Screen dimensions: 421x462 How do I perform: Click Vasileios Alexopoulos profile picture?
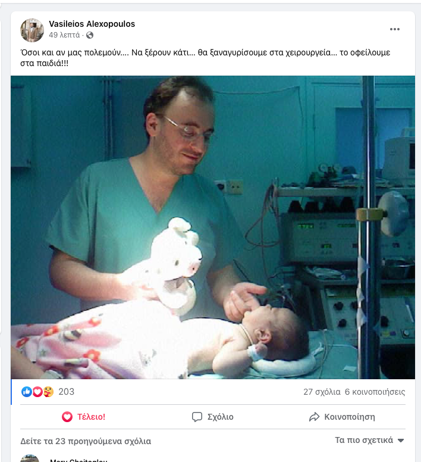click(32, 30)
